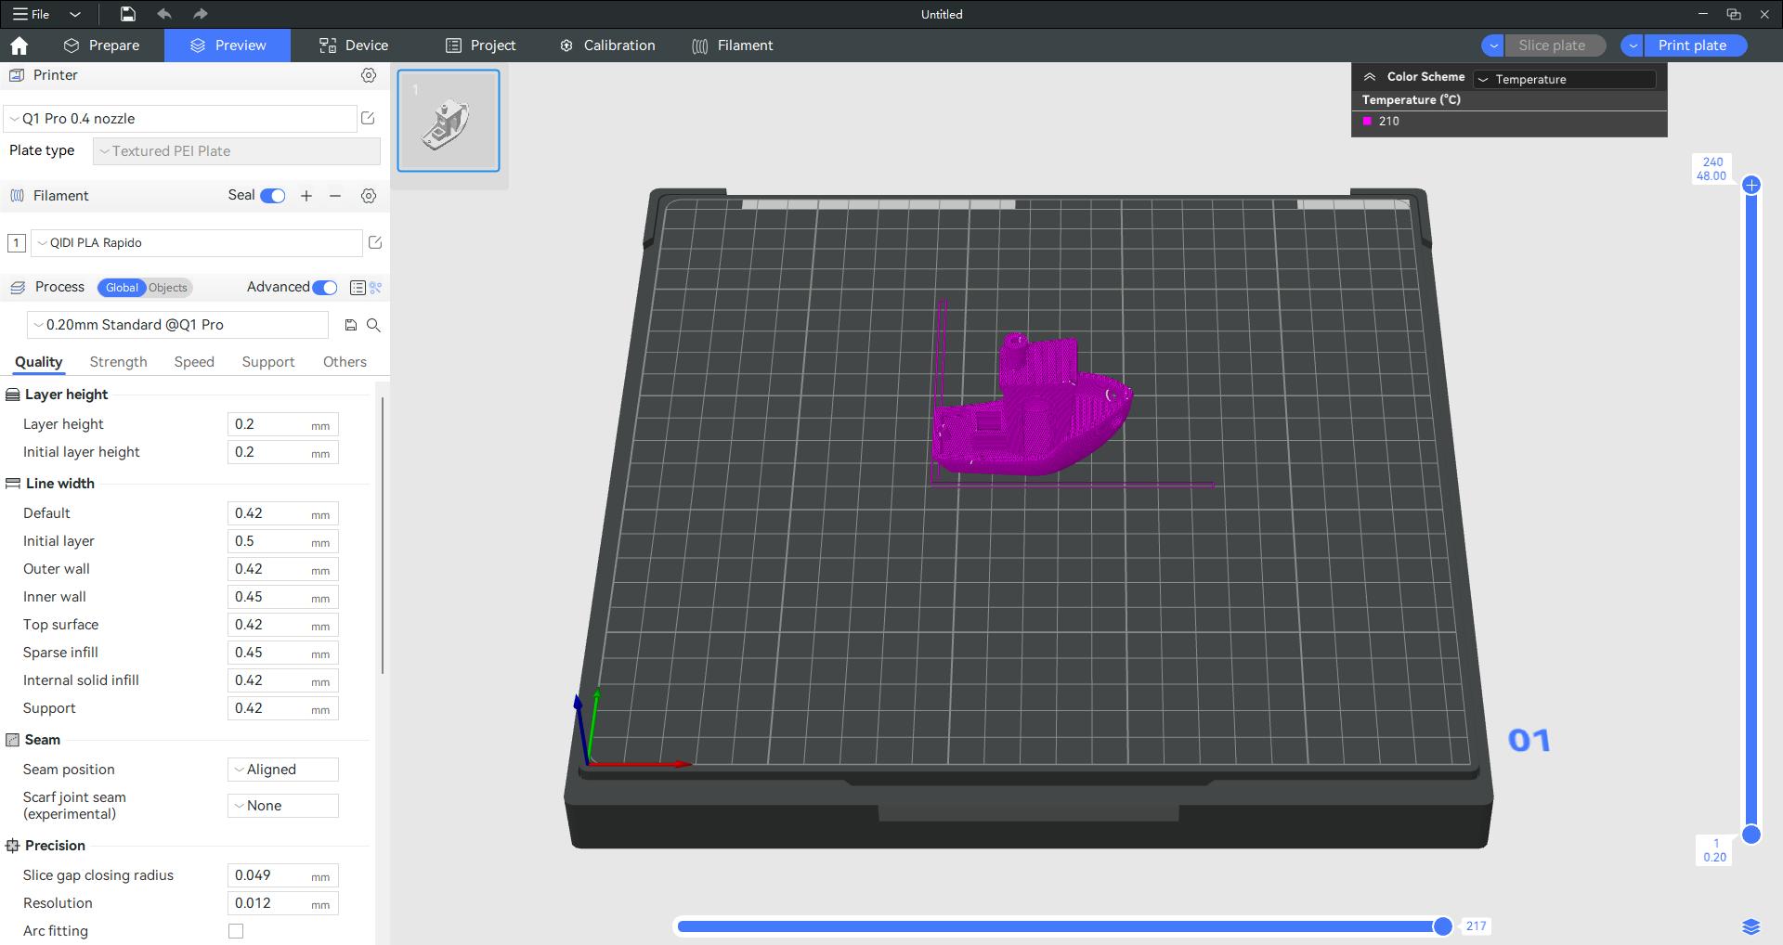This screenshot has height=945, width=1783.
Task: Expand the Color Scheme Temperature dropdown
Action: point(1565,79)
